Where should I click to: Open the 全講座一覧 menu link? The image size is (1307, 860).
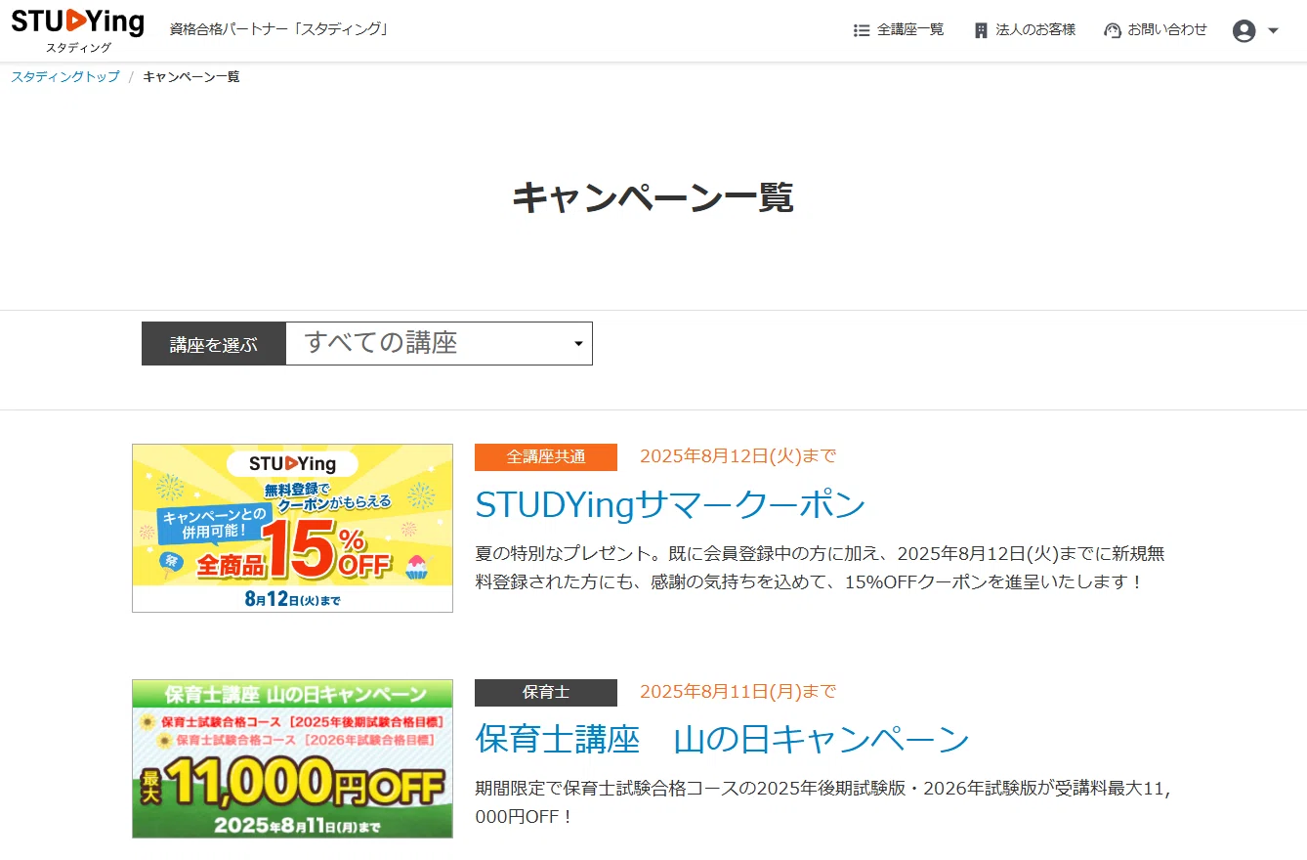pos(910,30)
